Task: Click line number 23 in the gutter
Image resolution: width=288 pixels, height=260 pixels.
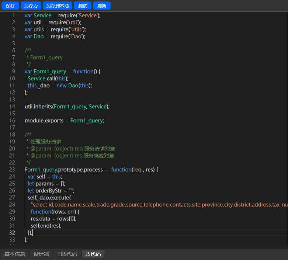Action: point(12,170)
